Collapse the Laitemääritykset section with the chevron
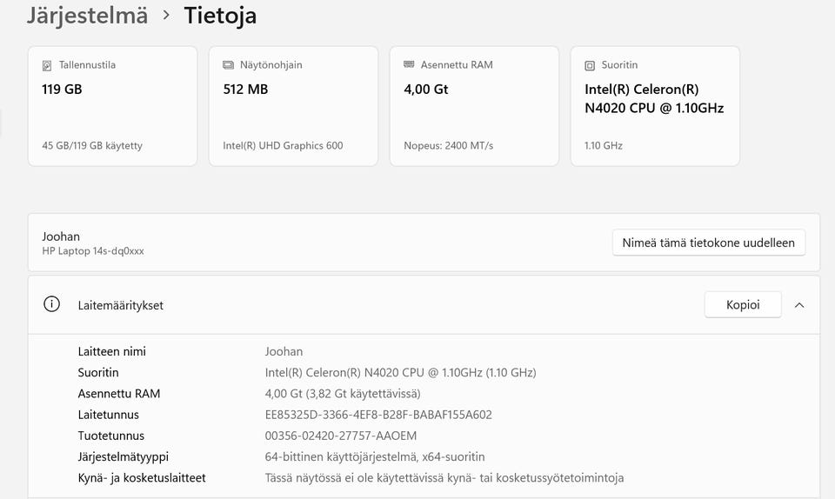The height and width of the screenshot is (499, 835). tap(798, 305)
